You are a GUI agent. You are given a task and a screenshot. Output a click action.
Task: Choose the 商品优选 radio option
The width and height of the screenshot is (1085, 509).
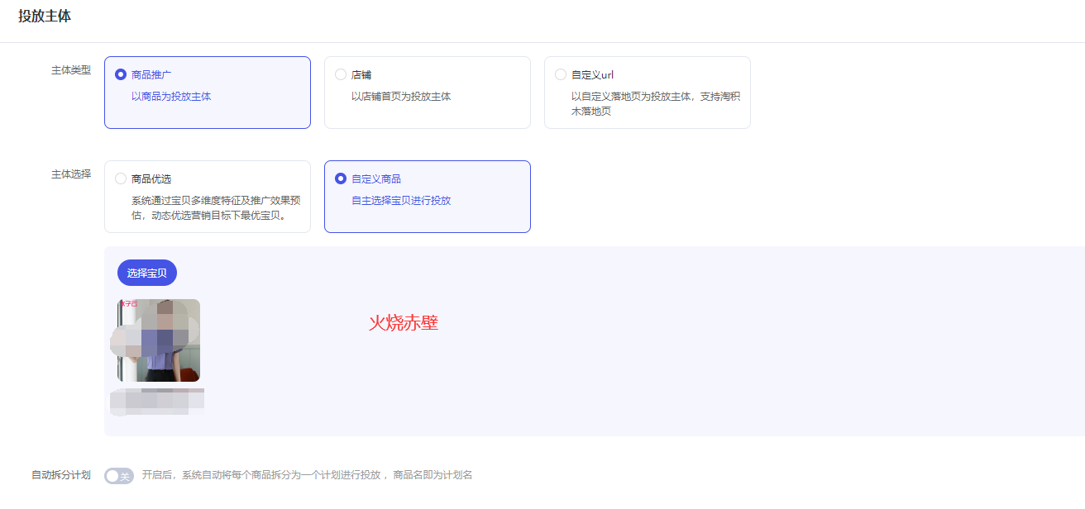[x=121, y=178]
